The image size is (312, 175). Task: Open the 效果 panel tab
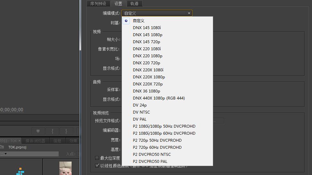tap(73, 141)
